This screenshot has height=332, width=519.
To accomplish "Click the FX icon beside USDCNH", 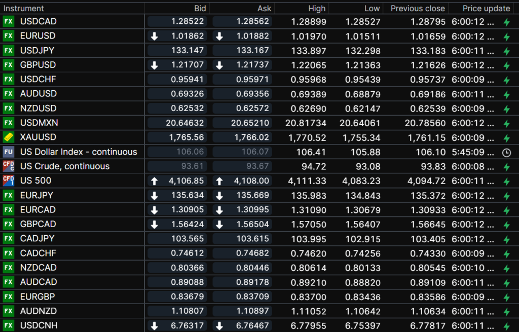I will pos(9,325).
